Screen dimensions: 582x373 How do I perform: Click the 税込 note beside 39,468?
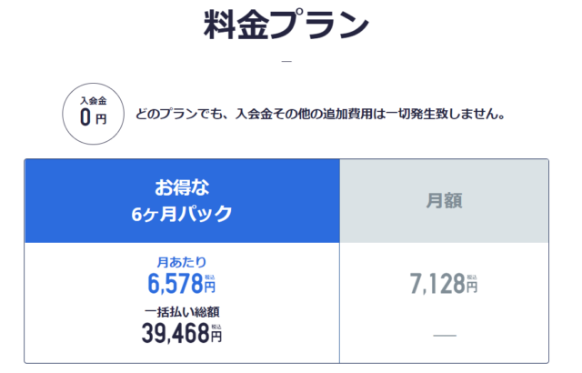pyautogui.click(x=216, y=326)
